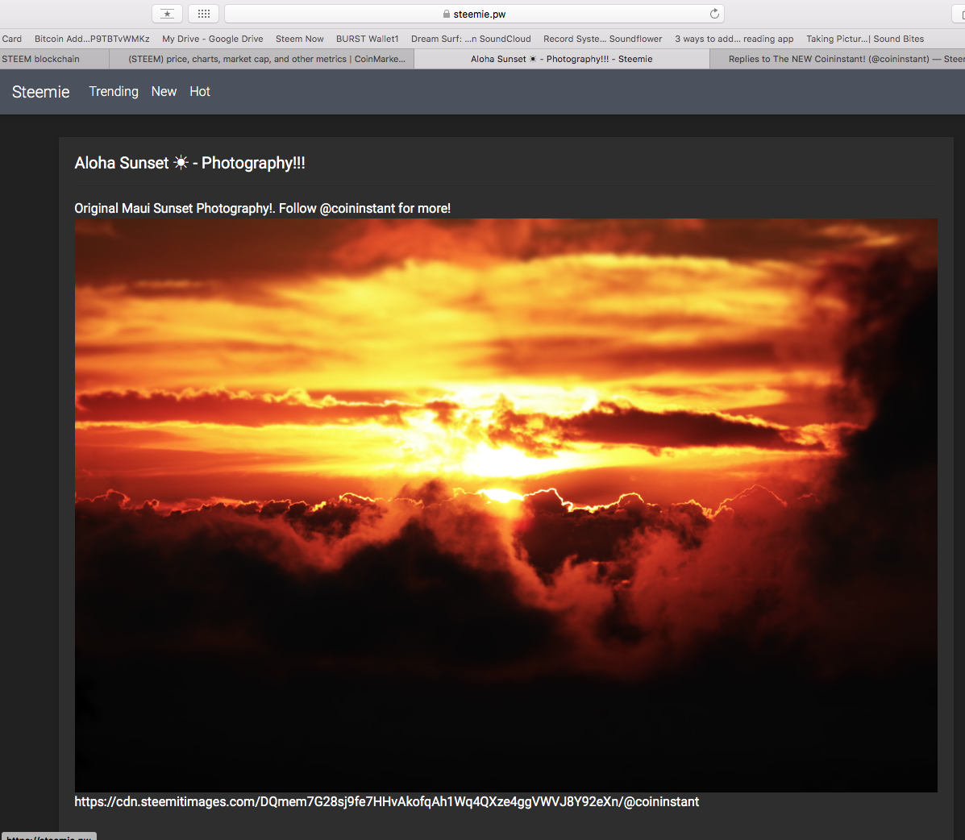
Task: Open the Hot posts page
Action: point(199,91)
